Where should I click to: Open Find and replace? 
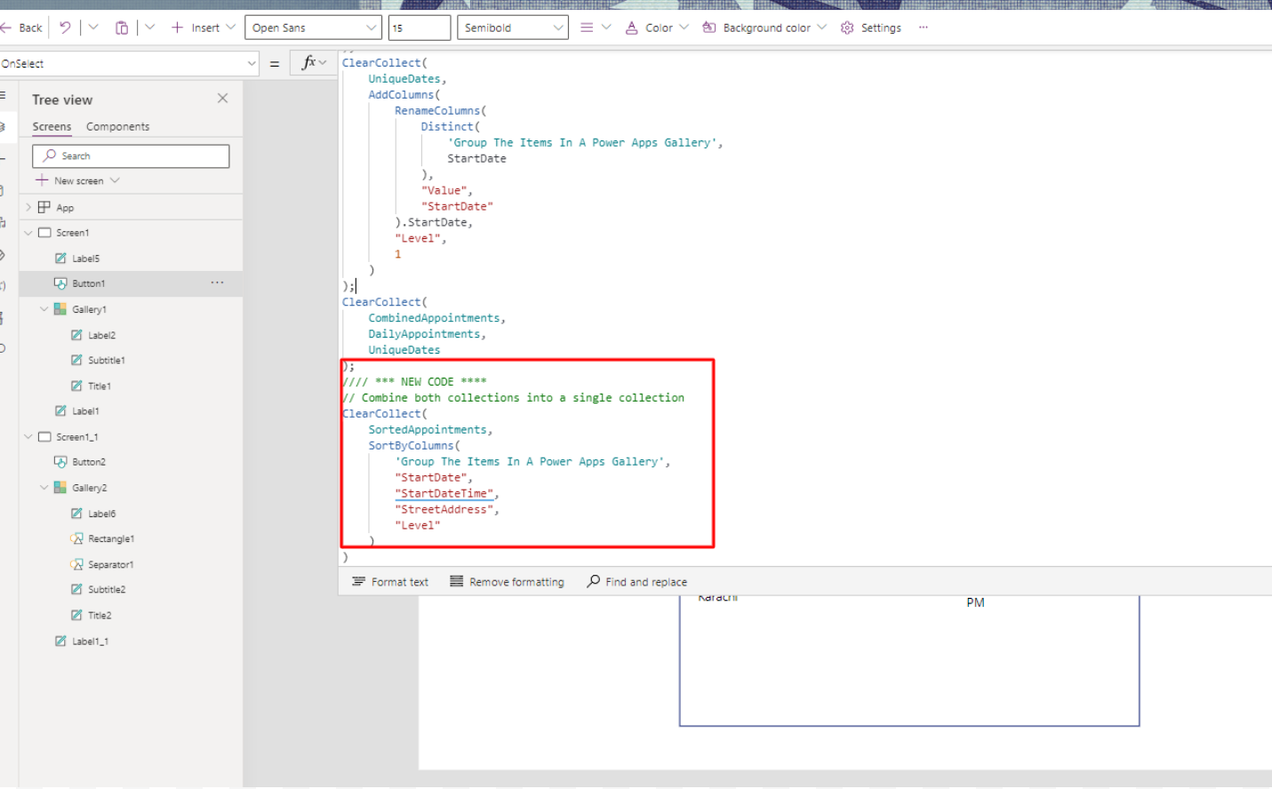click(x=636, y=581)
